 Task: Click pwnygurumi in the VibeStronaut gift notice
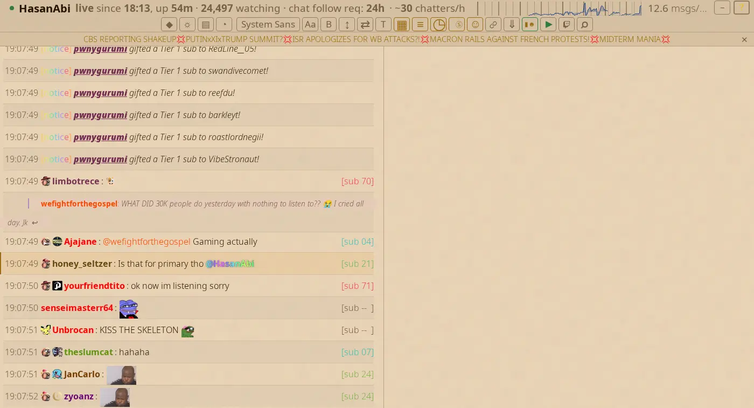point(100,159)
